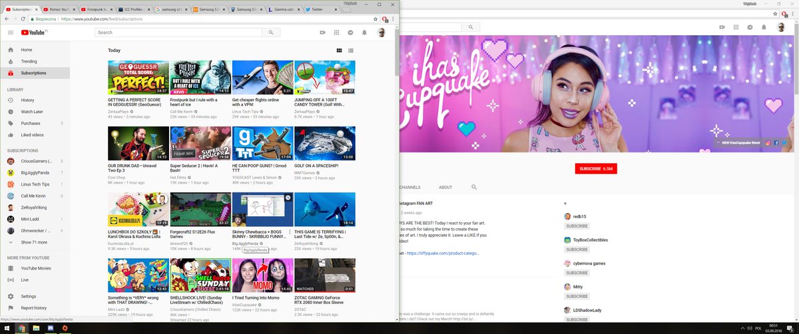Image resolution: width=799 pixels, height=334 pixels.
Task: Open Linus Tech Tips in subscriptions list
Action: click(x=33, y=184)
